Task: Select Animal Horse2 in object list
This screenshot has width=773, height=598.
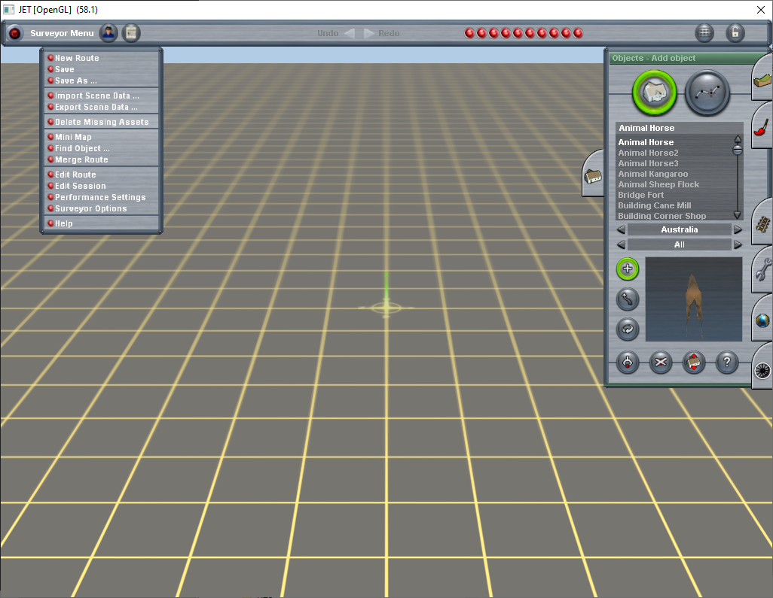Action: point(648,153)
